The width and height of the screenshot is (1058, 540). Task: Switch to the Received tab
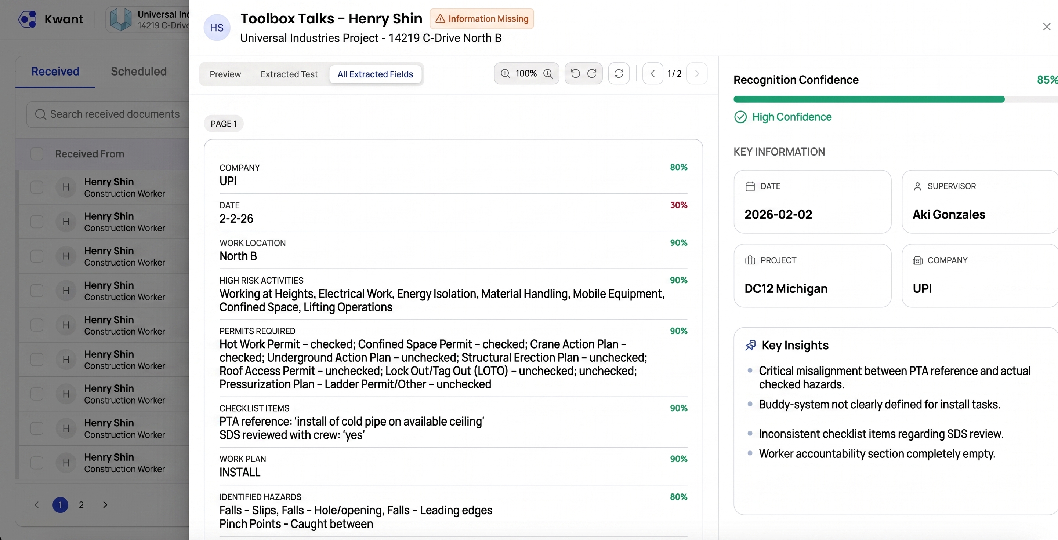coord(55,72)
